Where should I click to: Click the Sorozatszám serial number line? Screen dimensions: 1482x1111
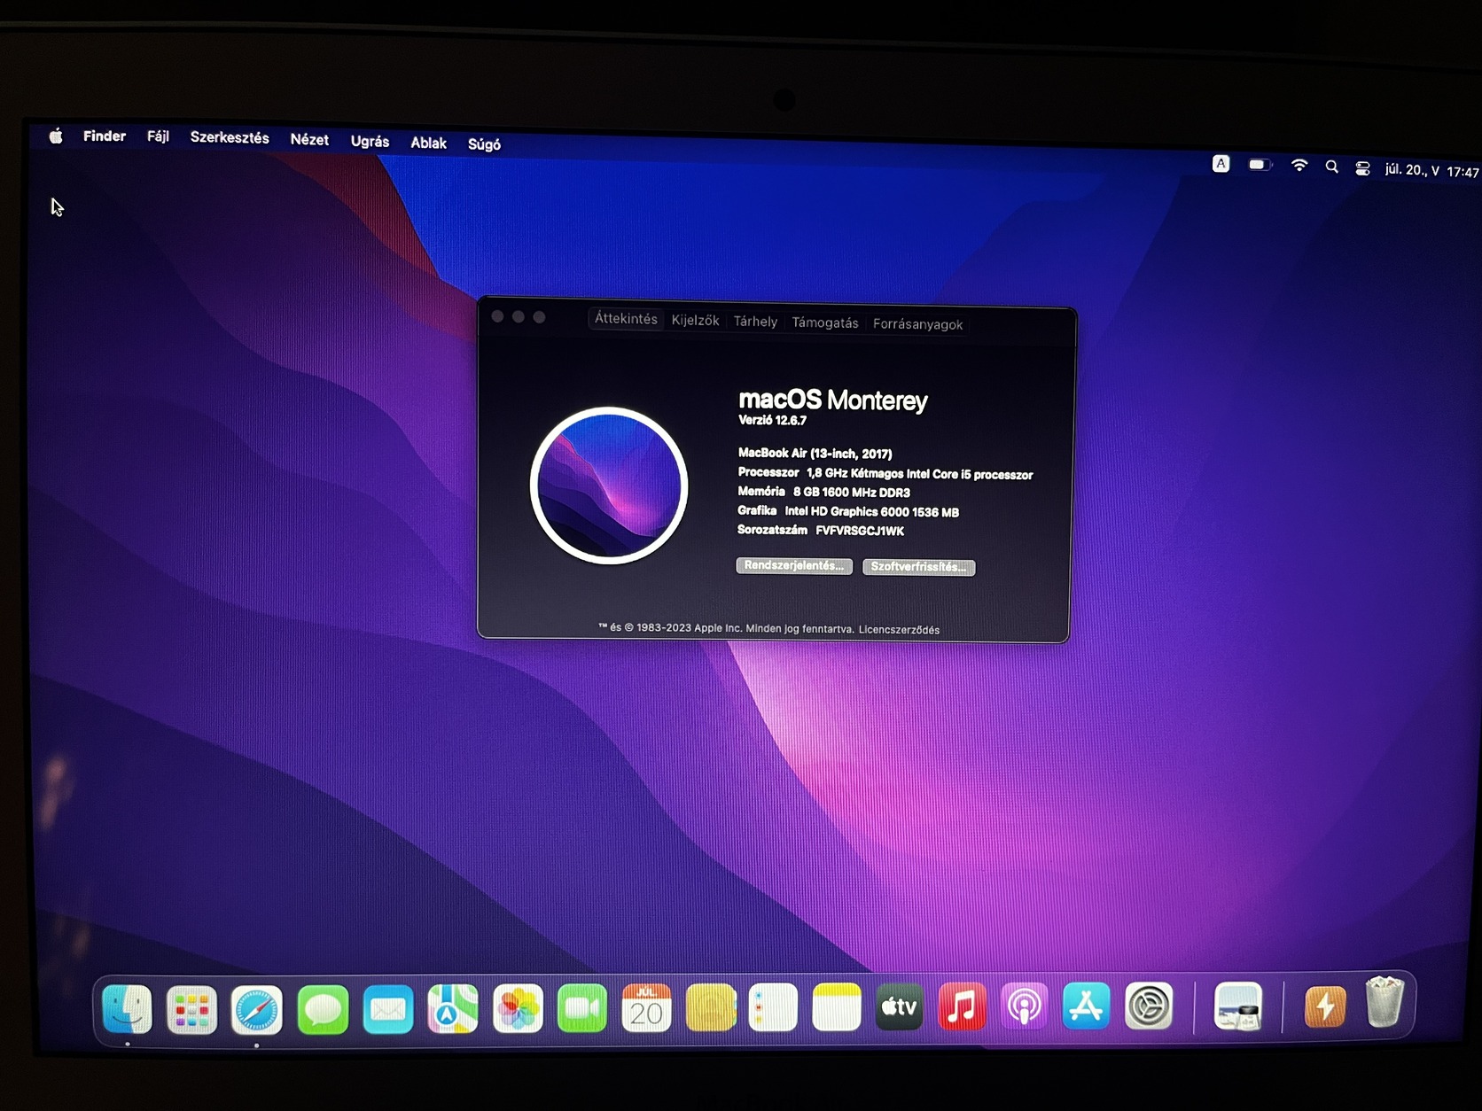821,531
